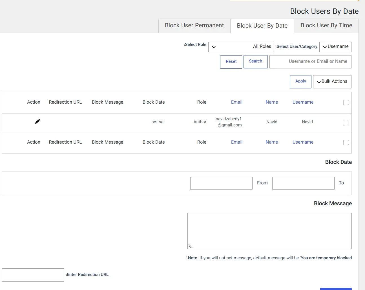Image resolution: width=365 pixels, height=290 pixels.
Task: Click the navidzahedy1@gmail.com email cell
Action: point(229,122)
